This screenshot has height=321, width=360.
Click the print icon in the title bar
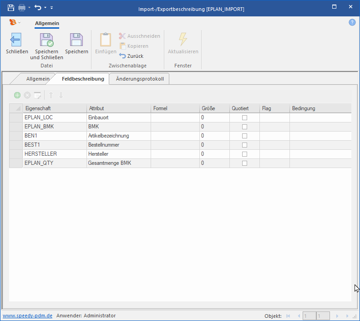click(x=21, y=8)
